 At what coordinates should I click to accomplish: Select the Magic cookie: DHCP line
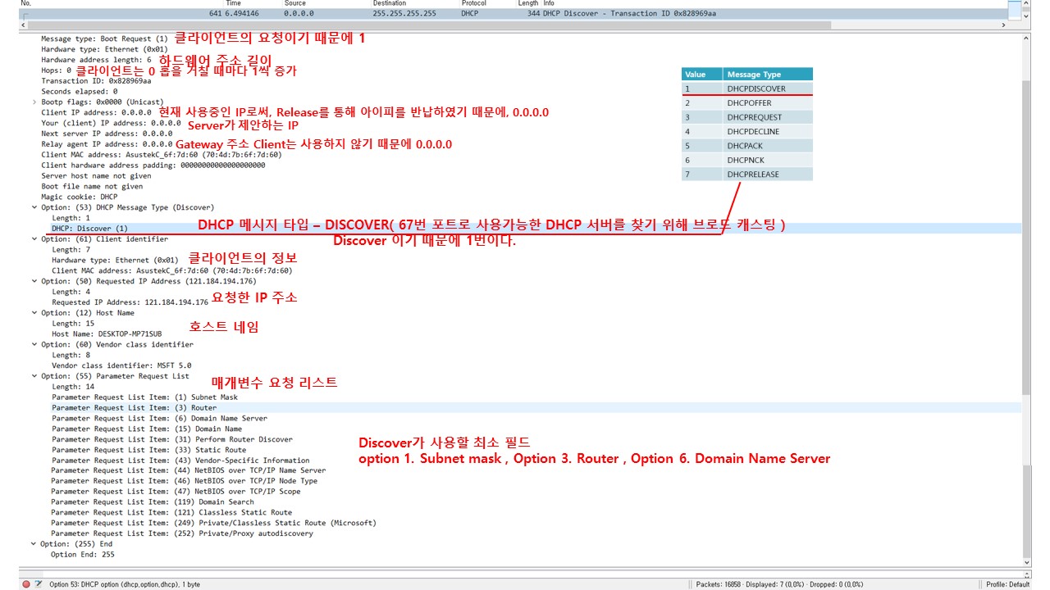click(80, 197)
